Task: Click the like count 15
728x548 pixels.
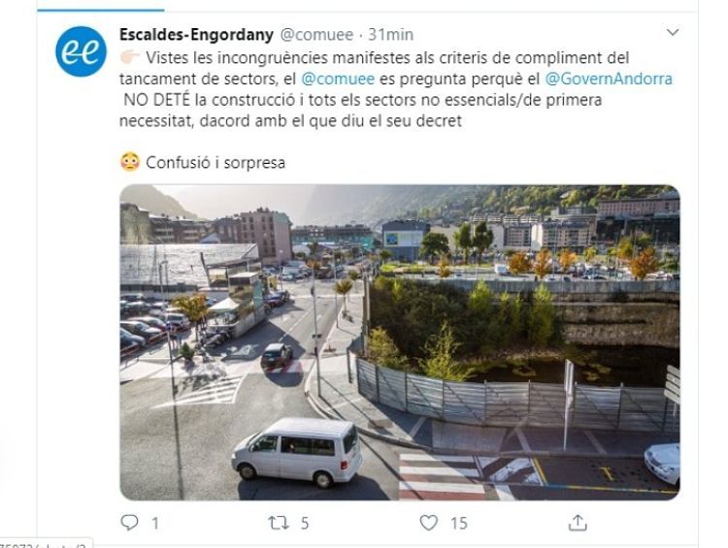Action: click(x=459, y=524)
